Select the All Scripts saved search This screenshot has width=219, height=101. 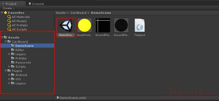[19, 29]
